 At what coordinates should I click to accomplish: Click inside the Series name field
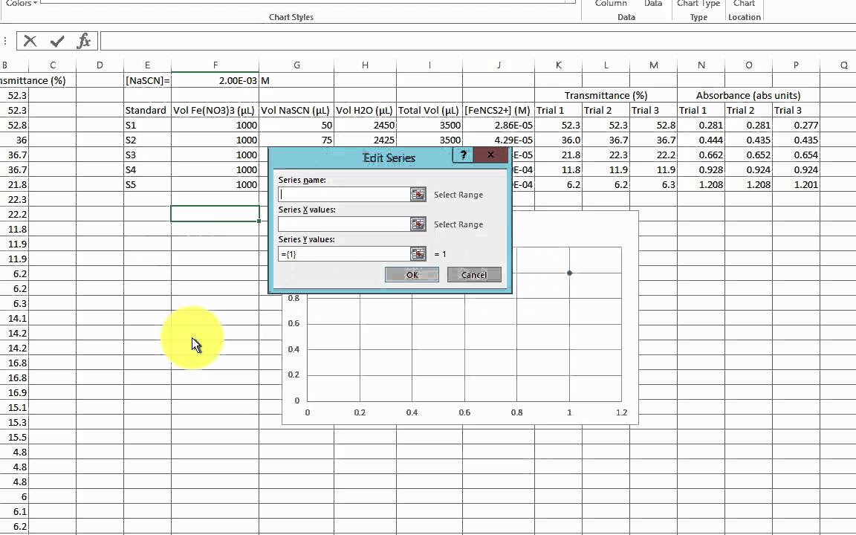click(343, 194)
